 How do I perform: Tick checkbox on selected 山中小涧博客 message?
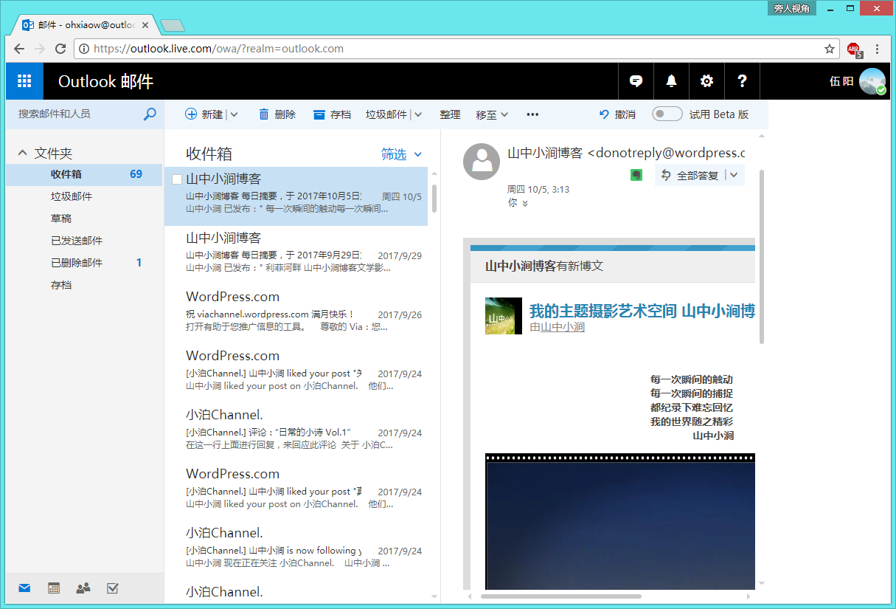coord(177,179)
